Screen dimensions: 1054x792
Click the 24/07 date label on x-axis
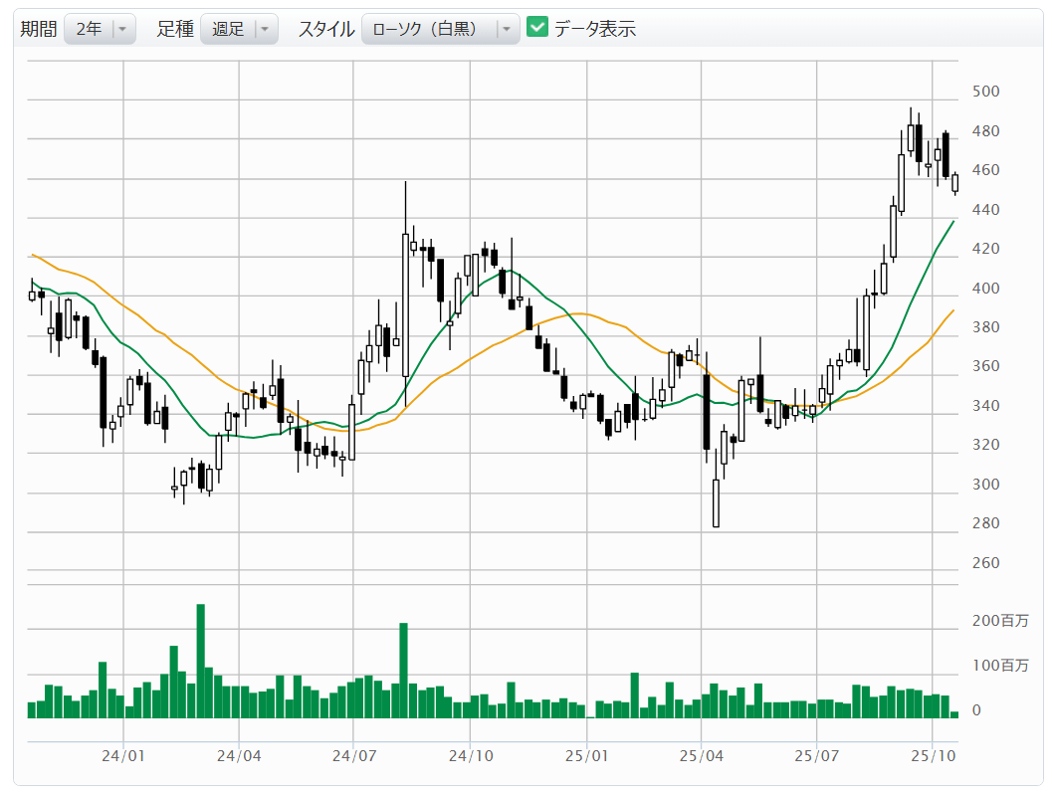353,755
